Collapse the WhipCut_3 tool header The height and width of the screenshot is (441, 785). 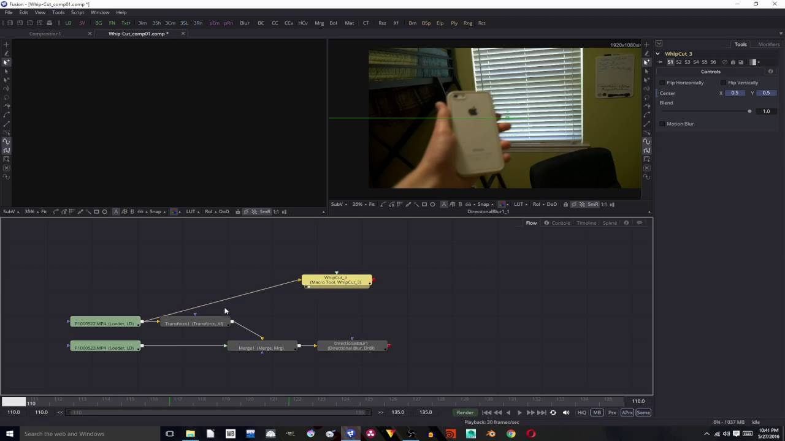coord(658,54)
